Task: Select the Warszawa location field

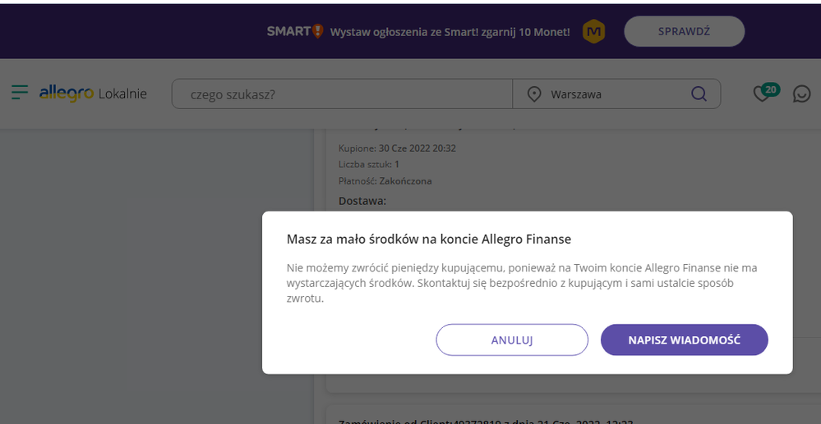Action: (608, 94)
